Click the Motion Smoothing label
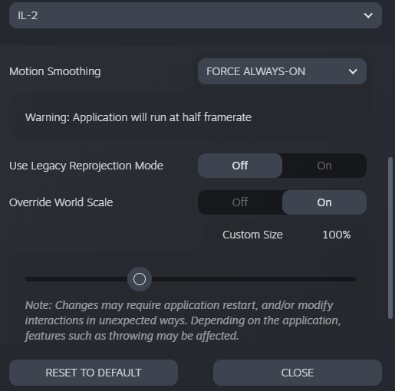This screenshot has width=395, height=391. pyautogui.click(x=55, y=71)
